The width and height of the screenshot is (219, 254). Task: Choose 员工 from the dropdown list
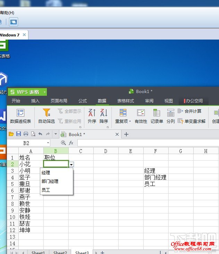point(46,190)
